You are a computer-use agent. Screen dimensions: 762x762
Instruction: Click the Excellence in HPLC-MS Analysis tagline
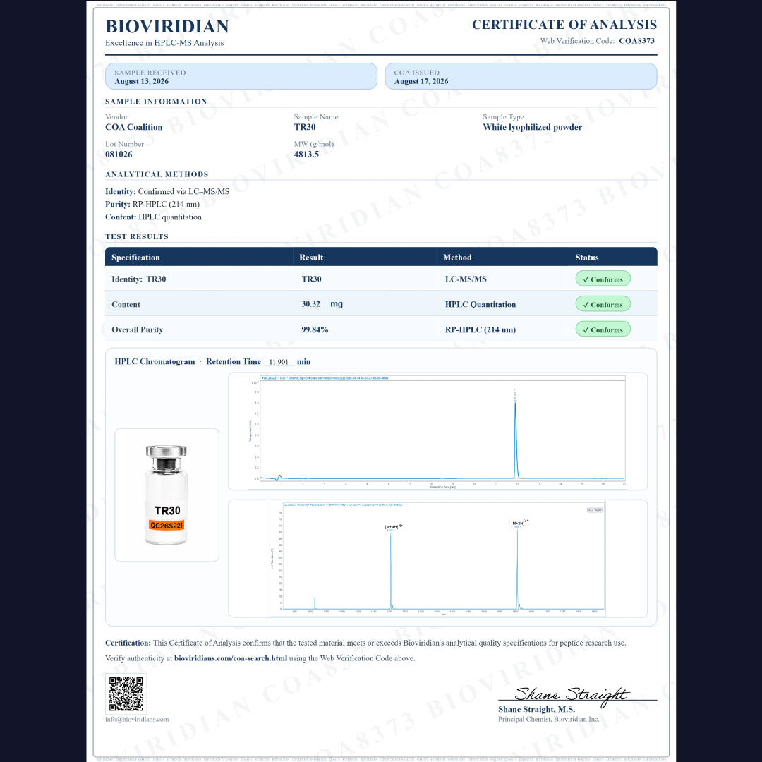coord(164,43)
